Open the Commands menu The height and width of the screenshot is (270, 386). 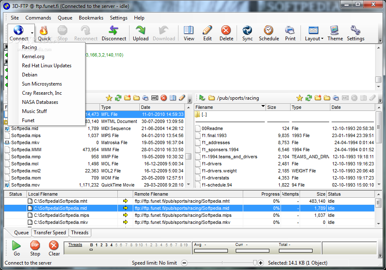click(38, 18)
